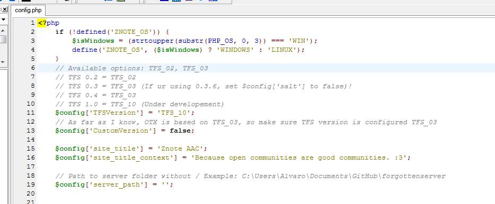Click the strtoupper function call on line 3
Viewport: 495px width, 204px height.
(153, 41)
